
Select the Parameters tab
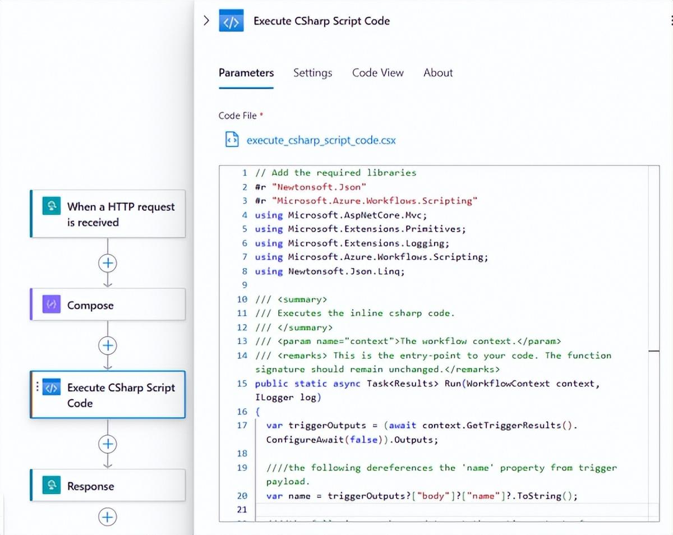tap(246, 73)
